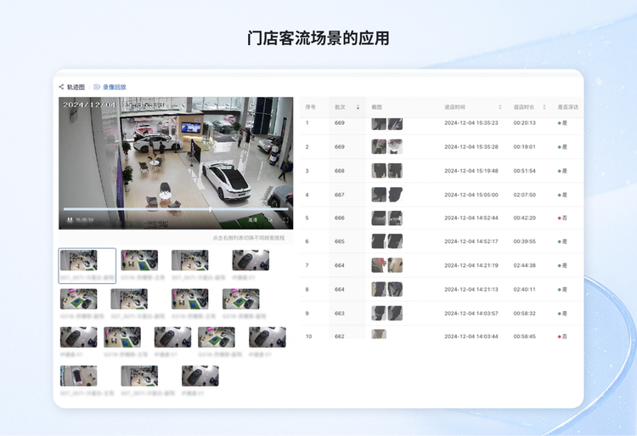This screenshot has height=436, width=637.
Task: Pause the surveillance video
Action: coord(70,219)
